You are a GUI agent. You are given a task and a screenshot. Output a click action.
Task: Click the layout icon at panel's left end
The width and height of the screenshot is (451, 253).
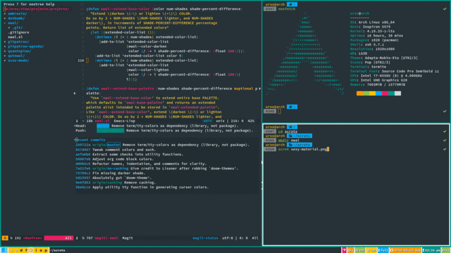point(4,250)
